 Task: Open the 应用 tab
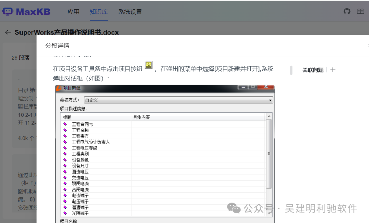[73, 12]
